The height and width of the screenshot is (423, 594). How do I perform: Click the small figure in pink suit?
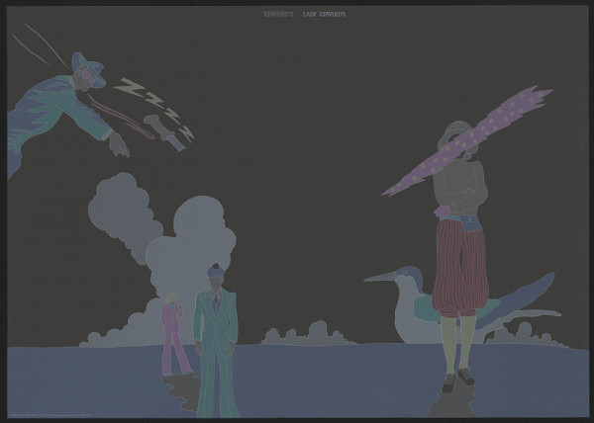(x=174, y=334)
